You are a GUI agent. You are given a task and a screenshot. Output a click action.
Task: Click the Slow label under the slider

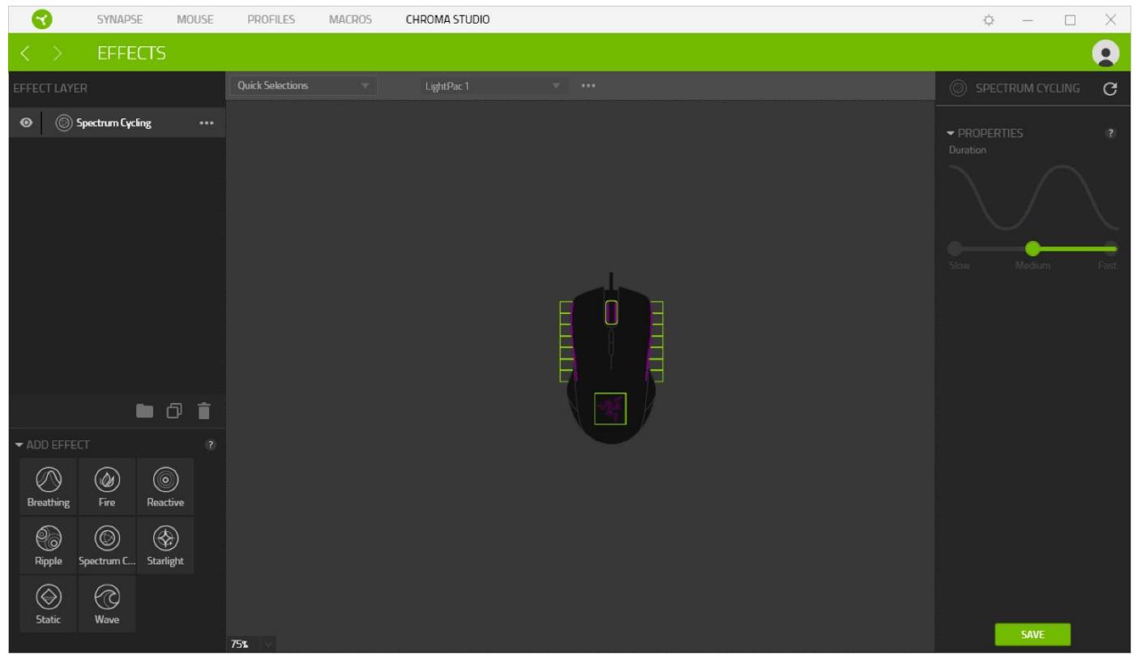(960, 266)
